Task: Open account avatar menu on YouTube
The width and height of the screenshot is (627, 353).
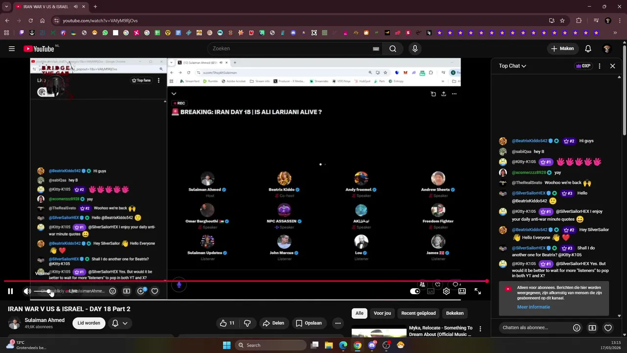Action: (x=607, y=49)
